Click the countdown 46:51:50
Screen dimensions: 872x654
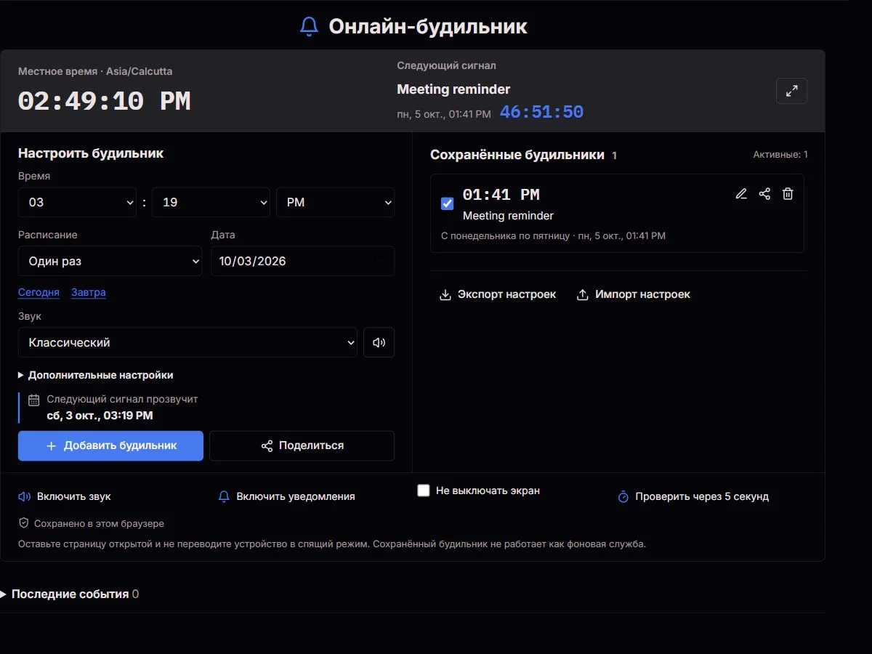pyautogui.click(x=541, y=112)
